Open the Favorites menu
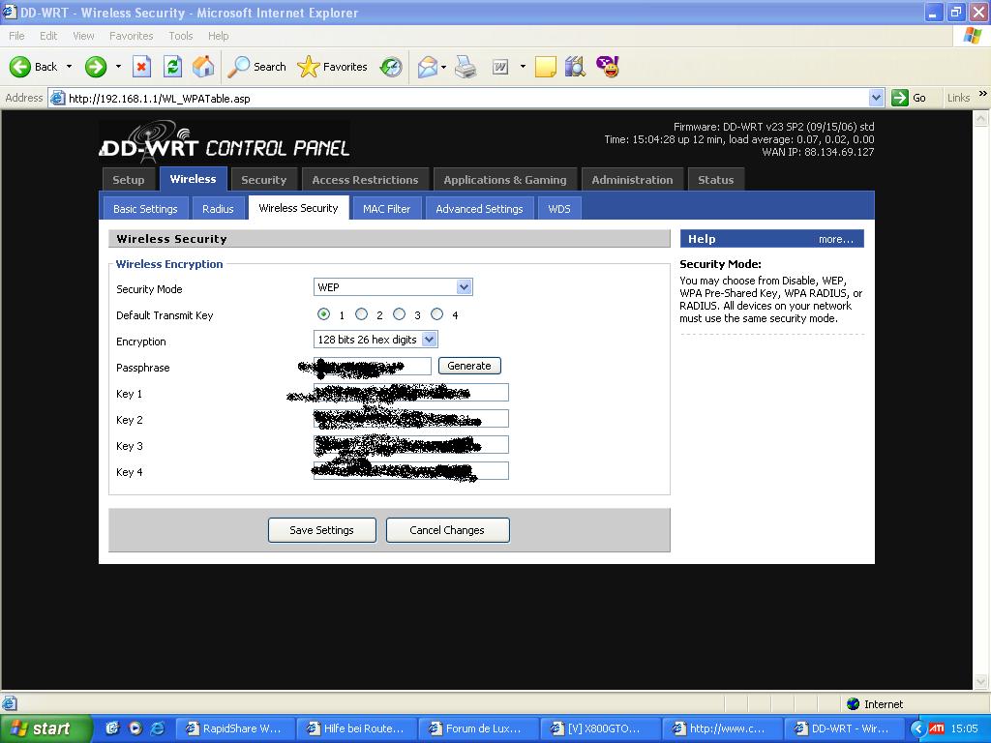 click(131, 36)
